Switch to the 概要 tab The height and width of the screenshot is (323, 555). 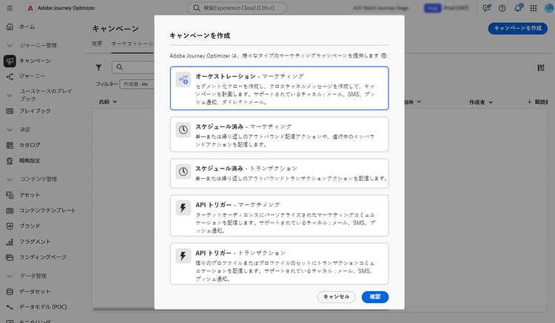[x=97, y=44]
